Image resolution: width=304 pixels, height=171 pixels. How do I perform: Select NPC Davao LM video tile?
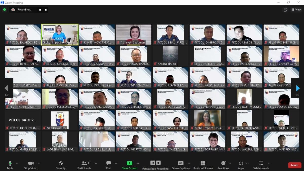coord(60,120)
